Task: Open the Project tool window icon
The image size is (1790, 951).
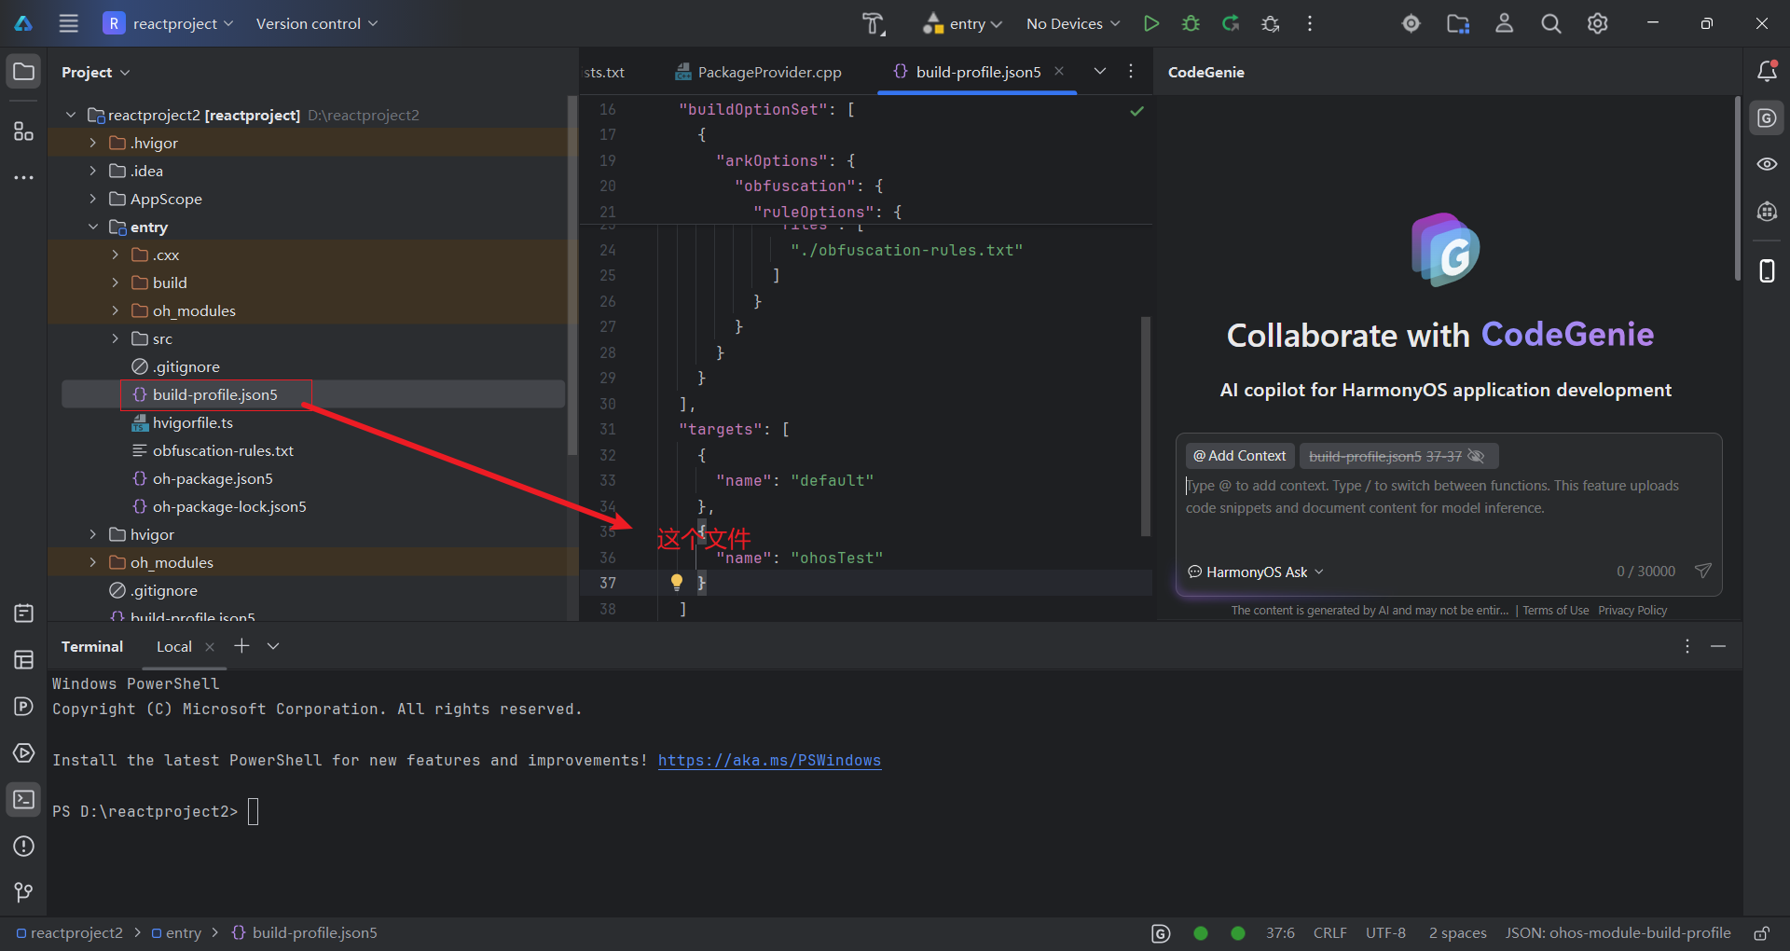Action: (x=24, y=72)
